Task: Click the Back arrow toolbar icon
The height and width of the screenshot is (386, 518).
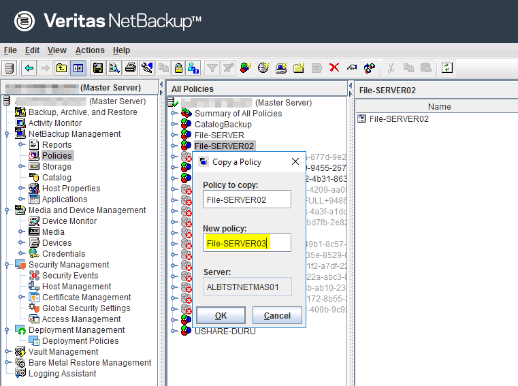Action: pyautogui.click(x=29, y=67)
